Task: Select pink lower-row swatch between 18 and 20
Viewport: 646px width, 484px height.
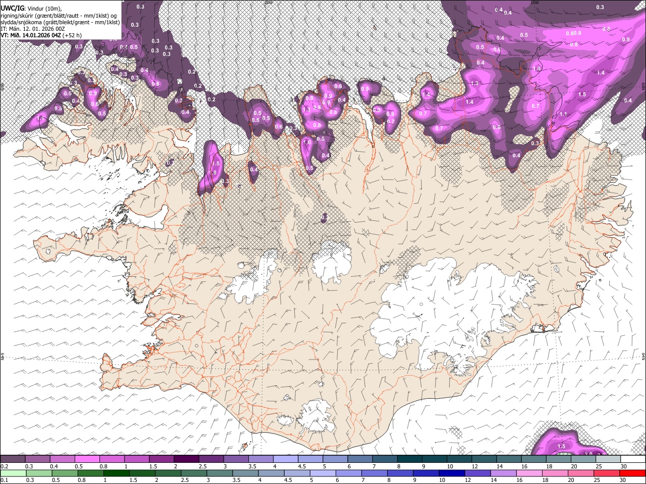Action: pyautogui.click(x=555, y=473)
